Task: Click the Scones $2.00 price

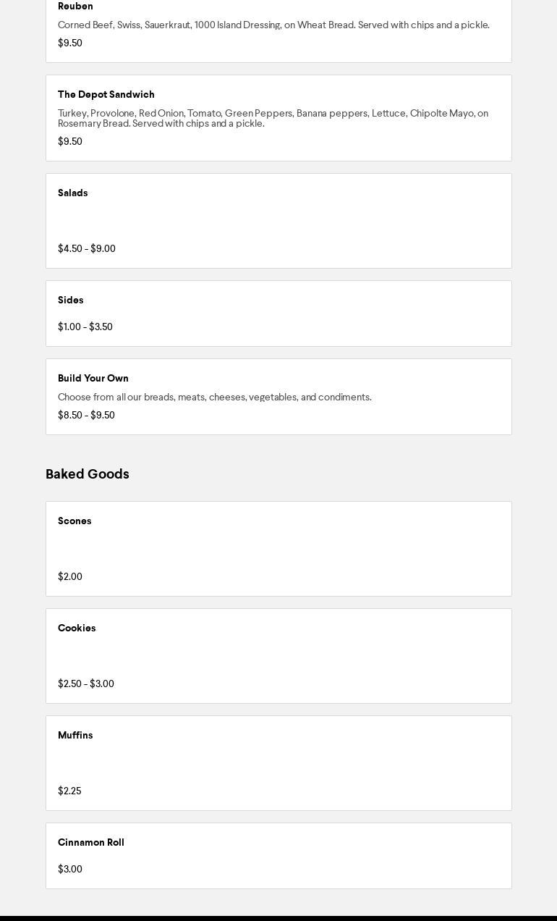Action: pos(70,577)
